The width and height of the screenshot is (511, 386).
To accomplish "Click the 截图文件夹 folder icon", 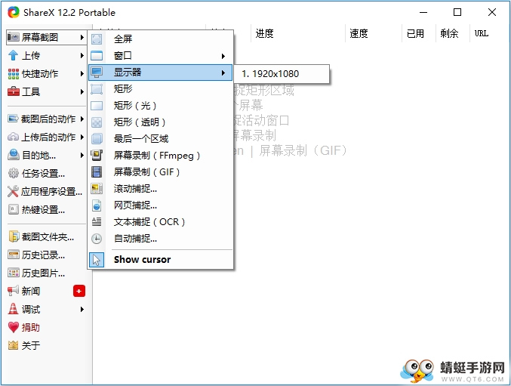I will click(x=14, y=236).
